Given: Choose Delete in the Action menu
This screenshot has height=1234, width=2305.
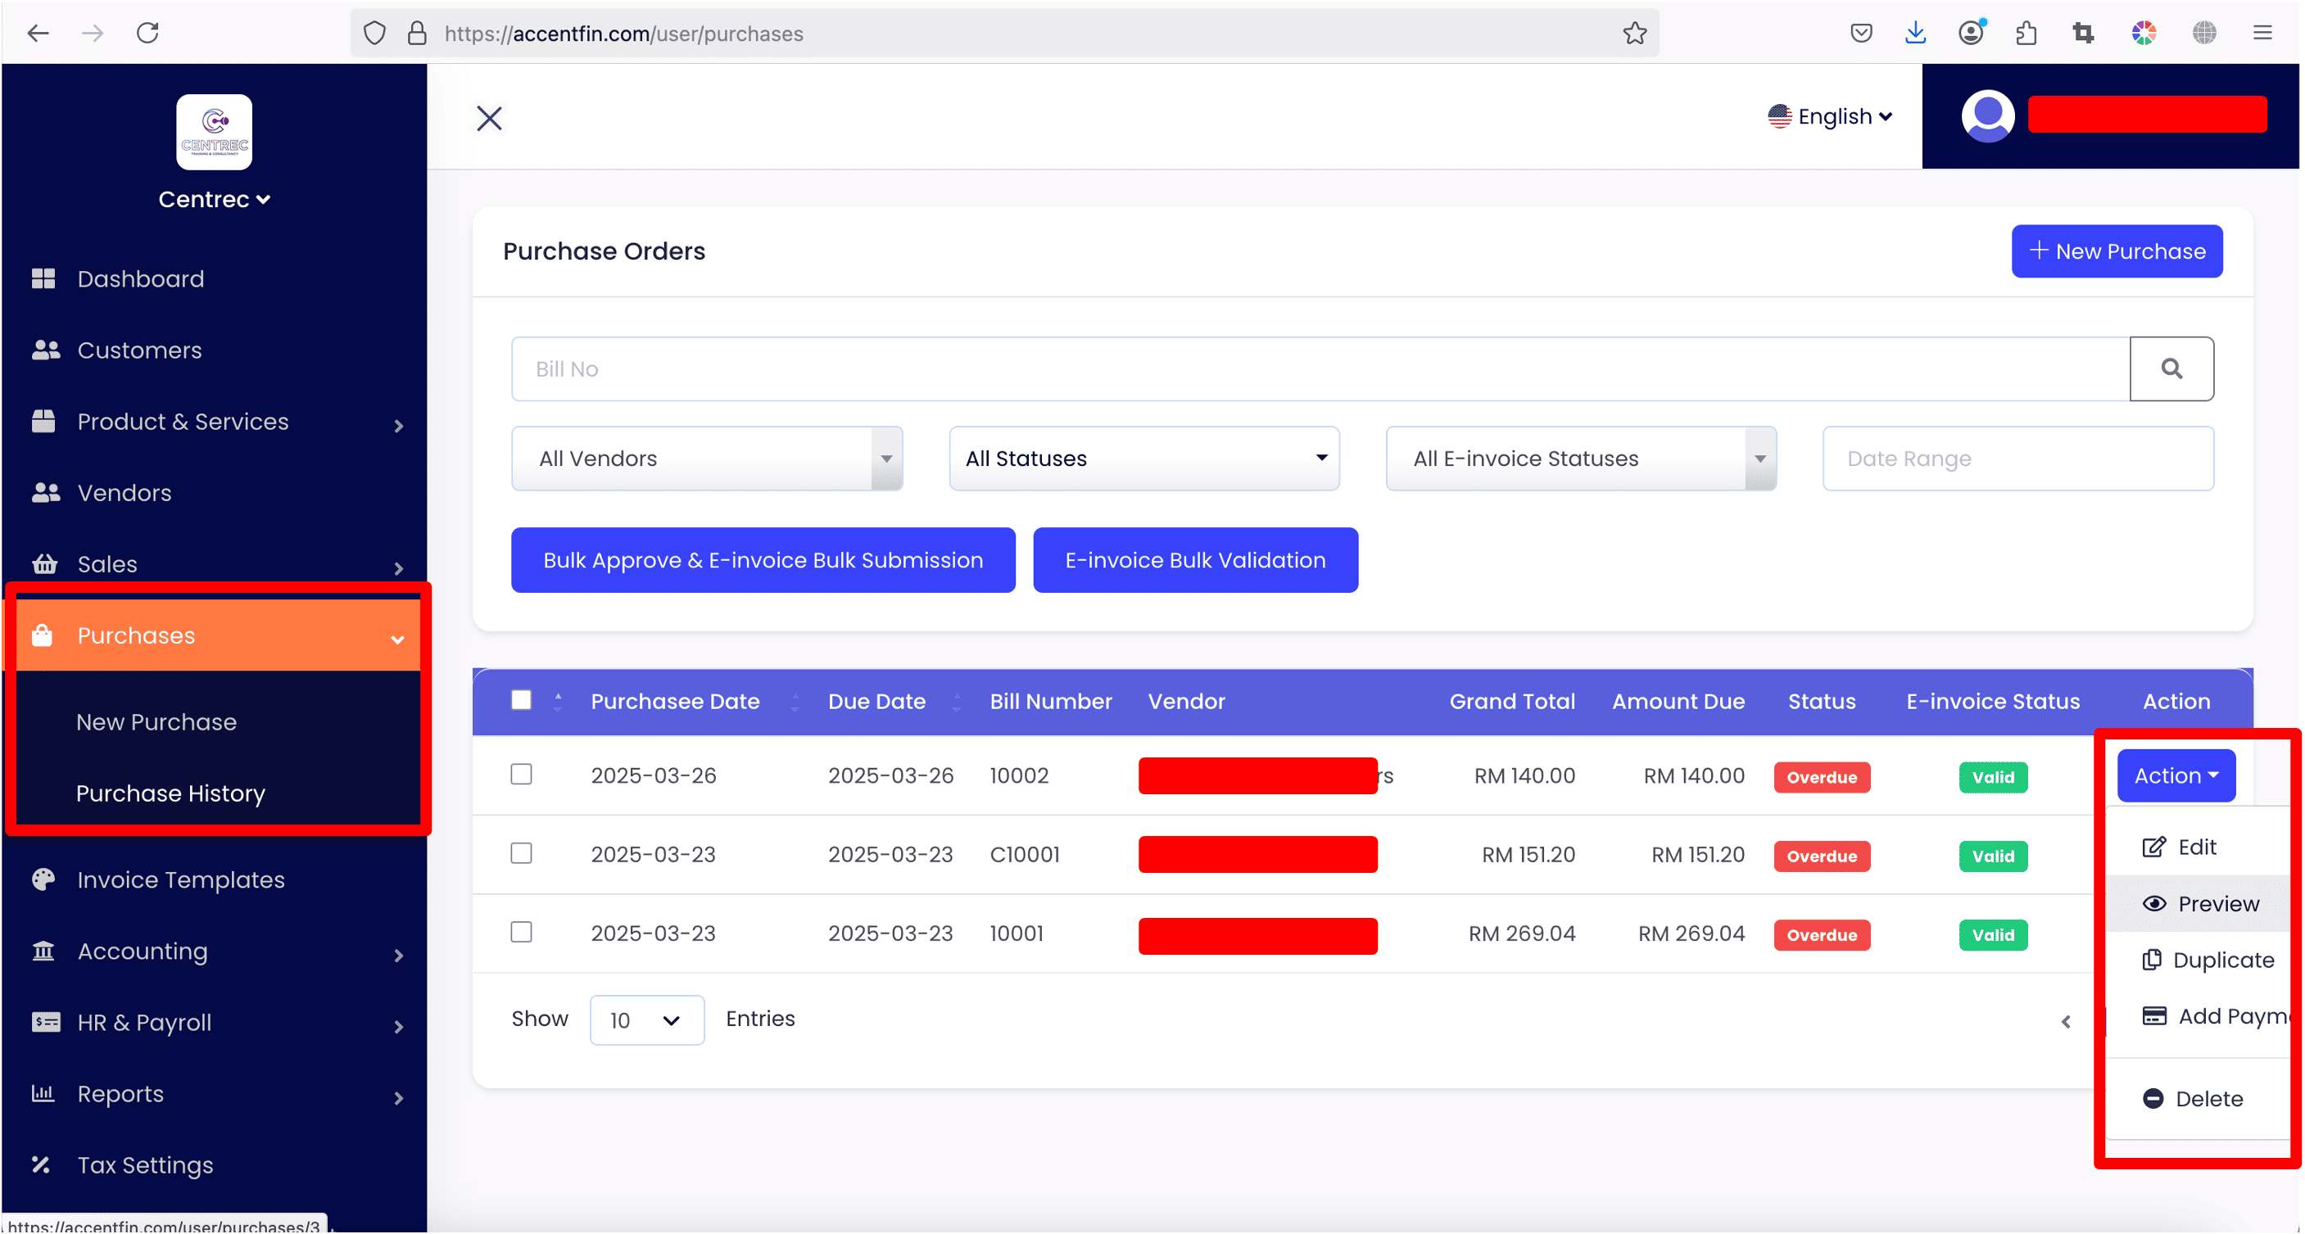Looking at the screenshot, I should (2193, 1099).
